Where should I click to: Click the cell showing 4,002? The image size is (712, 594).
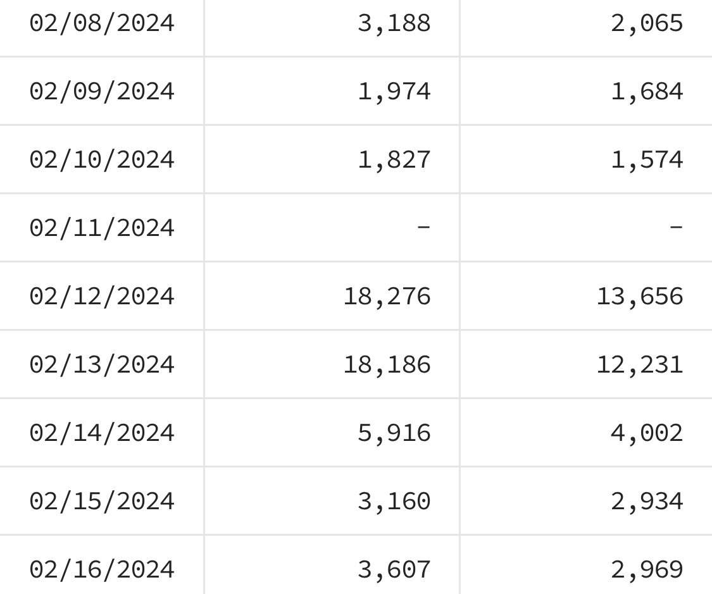click(x=586, y=433)
